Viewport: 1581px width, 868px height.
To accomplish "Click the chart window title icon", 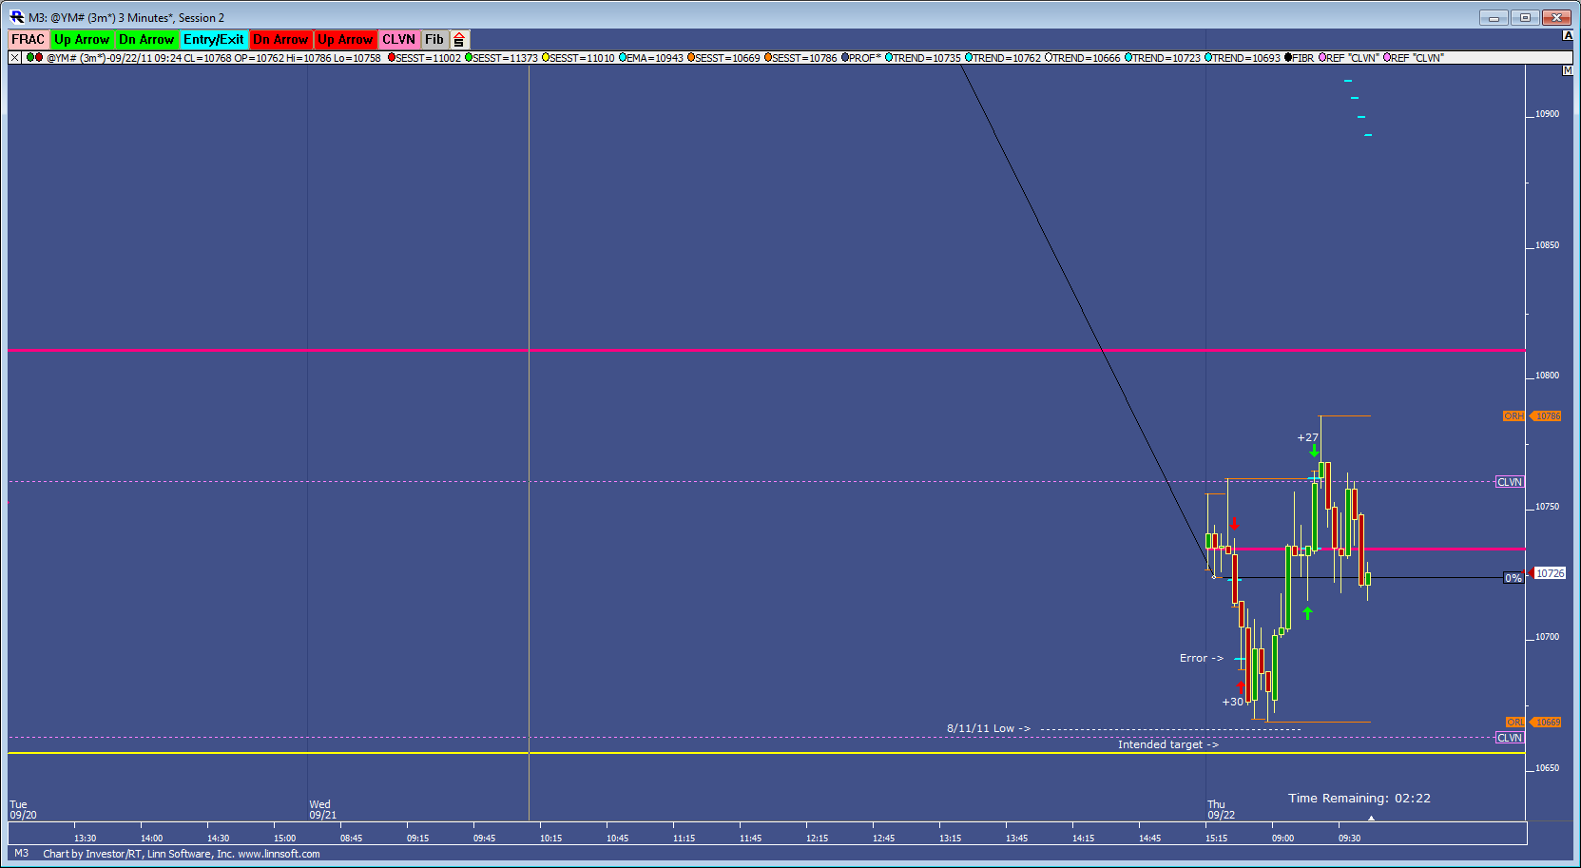I will [17, 16].
